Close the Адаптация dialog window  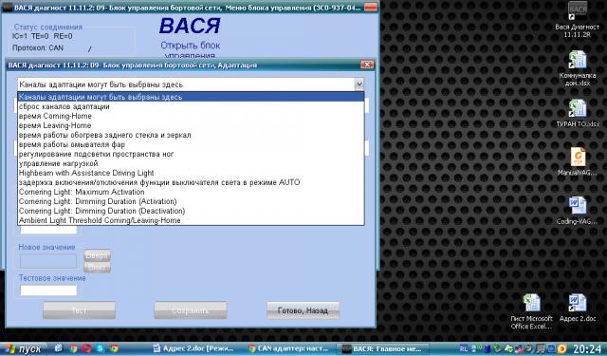[x=367, y=65]
